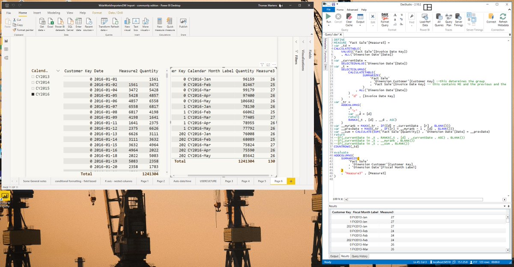
Task: Open the vertical Metadata side tab in DAX Studio
Action: coord(326,43)
